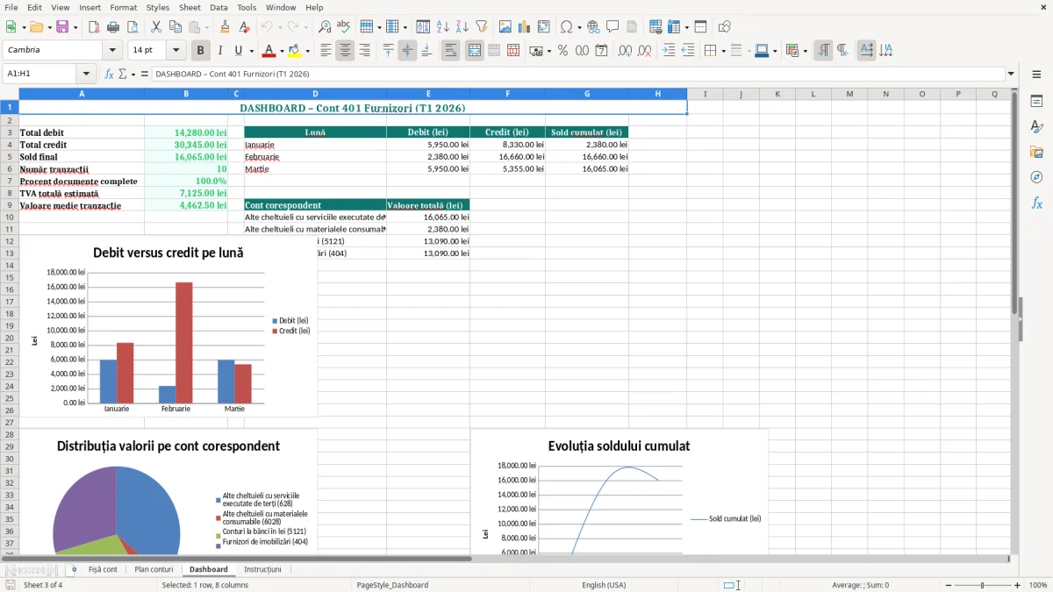This screenshot has width=1053, height=592.
Task: Open the sidebar Navigator panel
Action: coord(1036,178)
